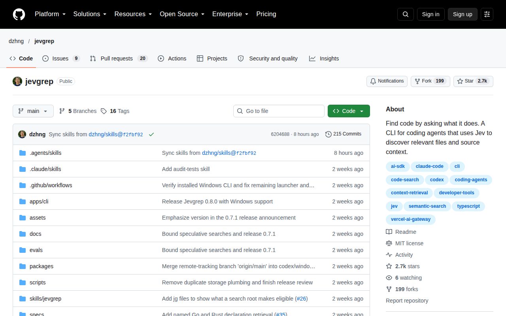Select the vercel-ai-gateway topic tag
Screen dimensions: 506x316
coord(411,219)
